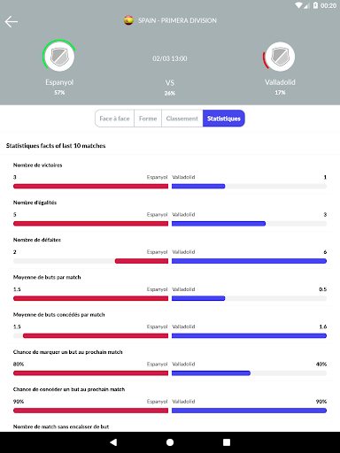This screenshot has width=340, height=453.
Task: Tap the Valladolid team crest
Action: coord(280,57)
